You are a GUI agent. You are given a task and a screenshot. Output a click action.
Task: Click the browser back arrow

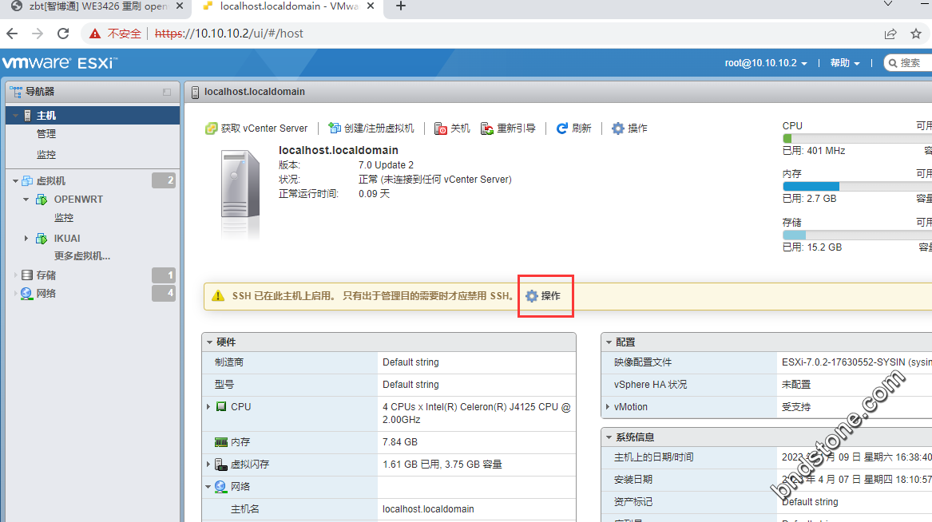(12, 34)
